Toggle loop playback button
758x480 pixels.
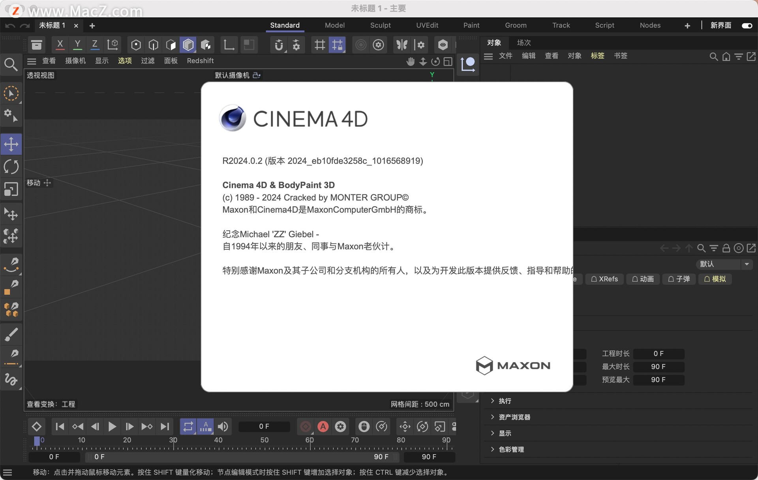coord(188,427)
